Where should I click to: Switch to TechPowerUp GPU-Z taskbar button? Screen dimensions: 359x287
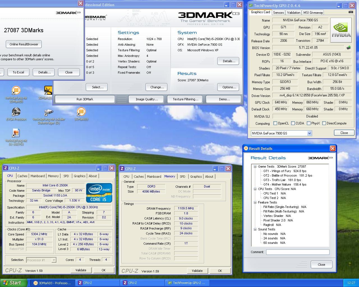click(187, 283)
